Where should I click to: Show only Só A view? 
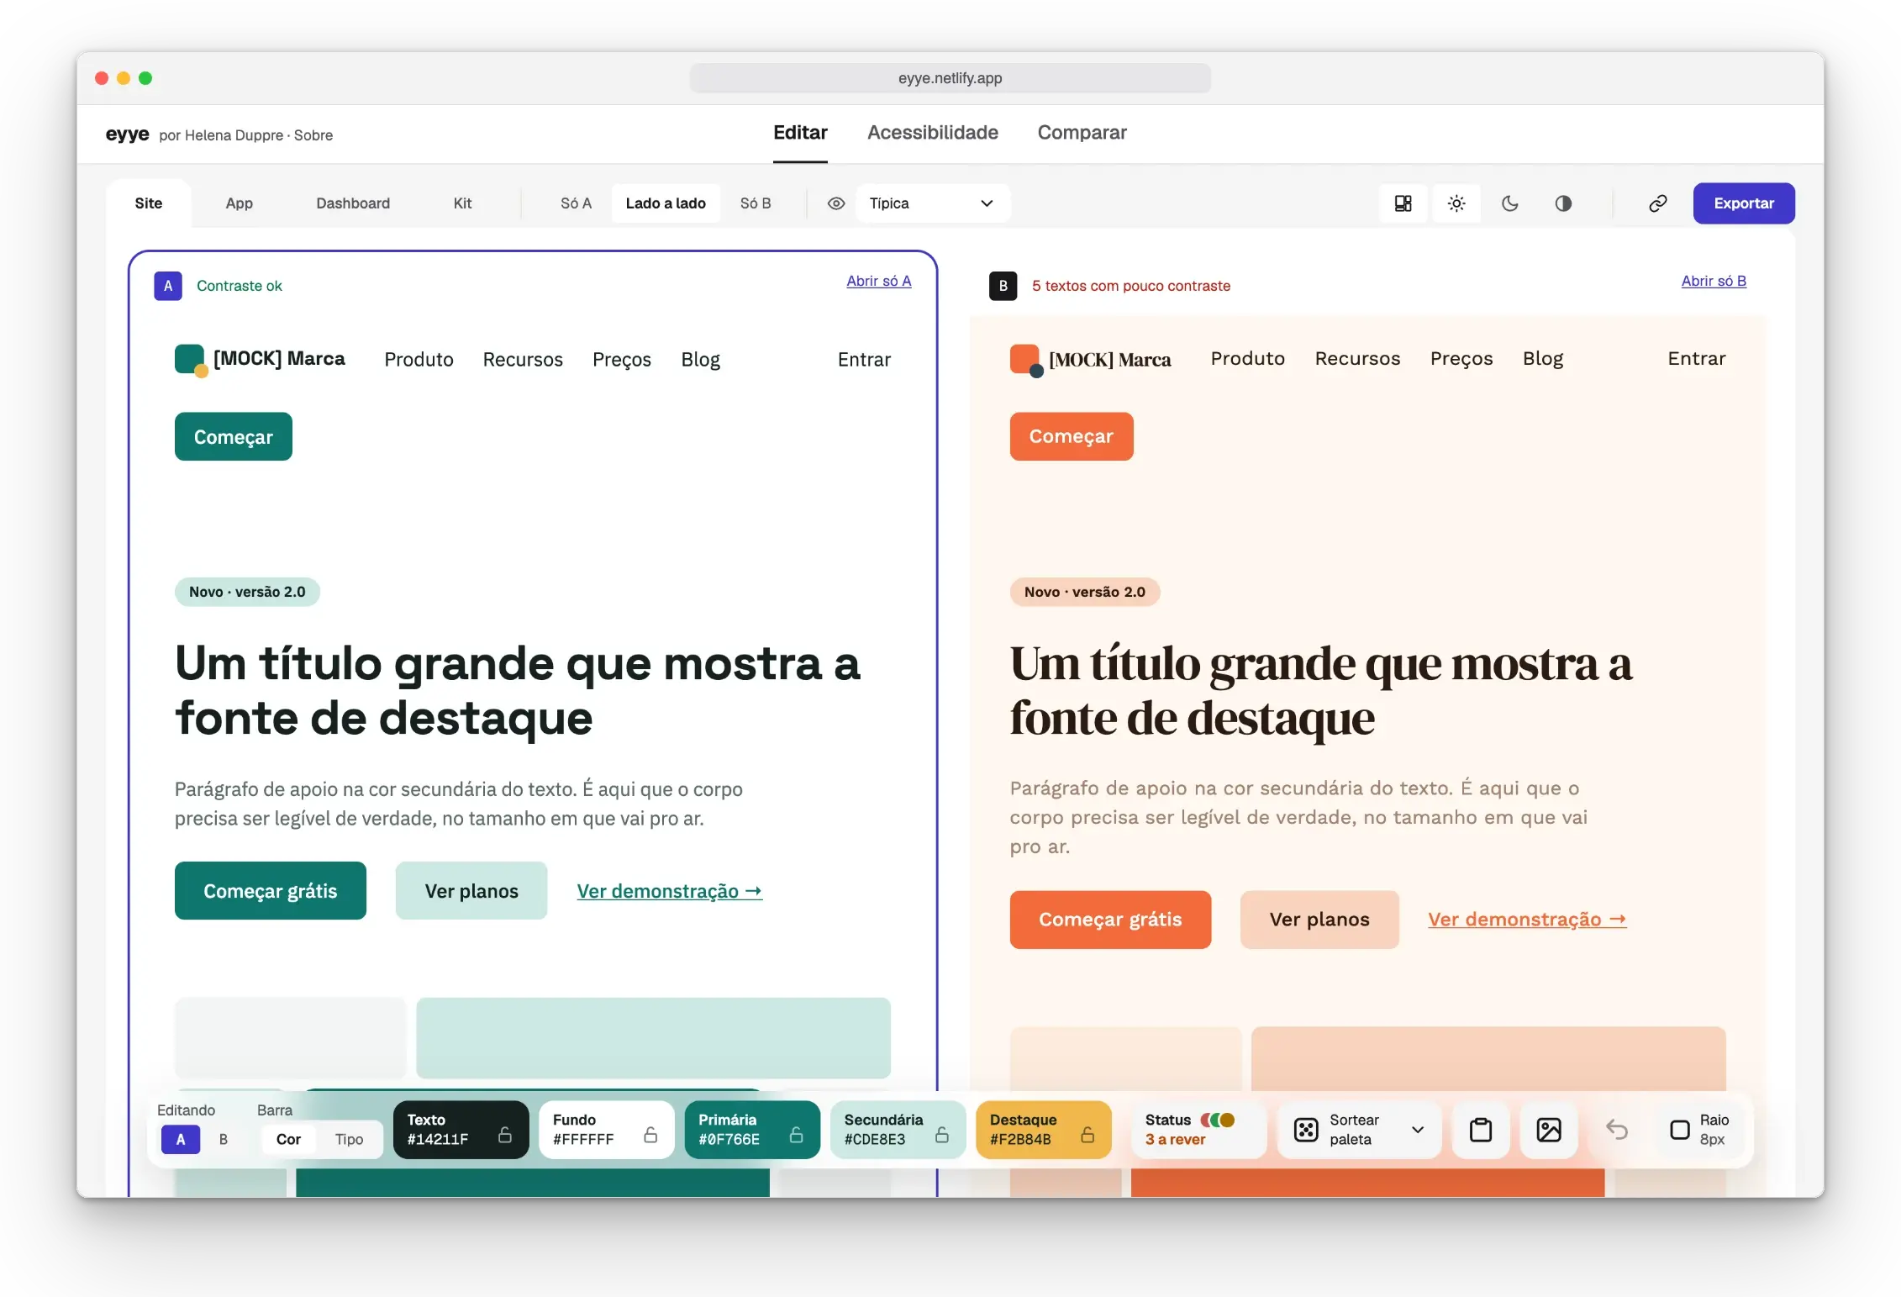tap(576, 203)
